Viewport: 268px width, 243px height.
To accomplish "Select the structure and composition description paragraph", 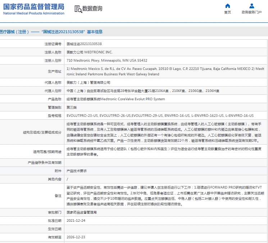I will (x=164, y=132).
